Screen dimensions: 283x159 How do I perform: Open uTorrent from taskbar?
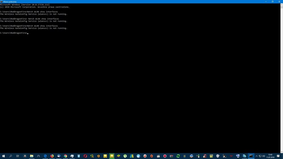click(125, 156)
